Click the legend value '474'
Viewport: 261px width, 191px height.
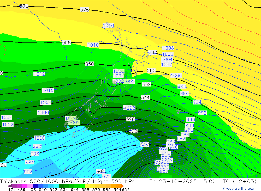click(x=12, y=190)
